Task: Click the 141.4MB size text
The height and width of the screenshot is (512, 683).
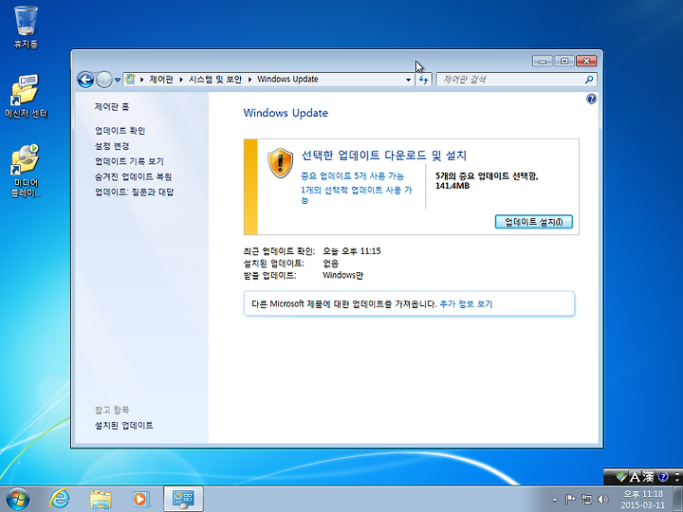Action: pos(452,186)
